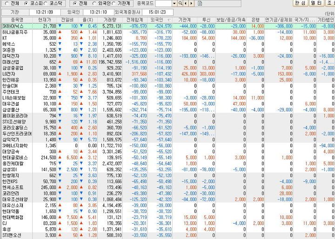Select the 한솔CSN row
This screenshot has height=239, width=335.
pyautogui.click(x=168, y=86)
